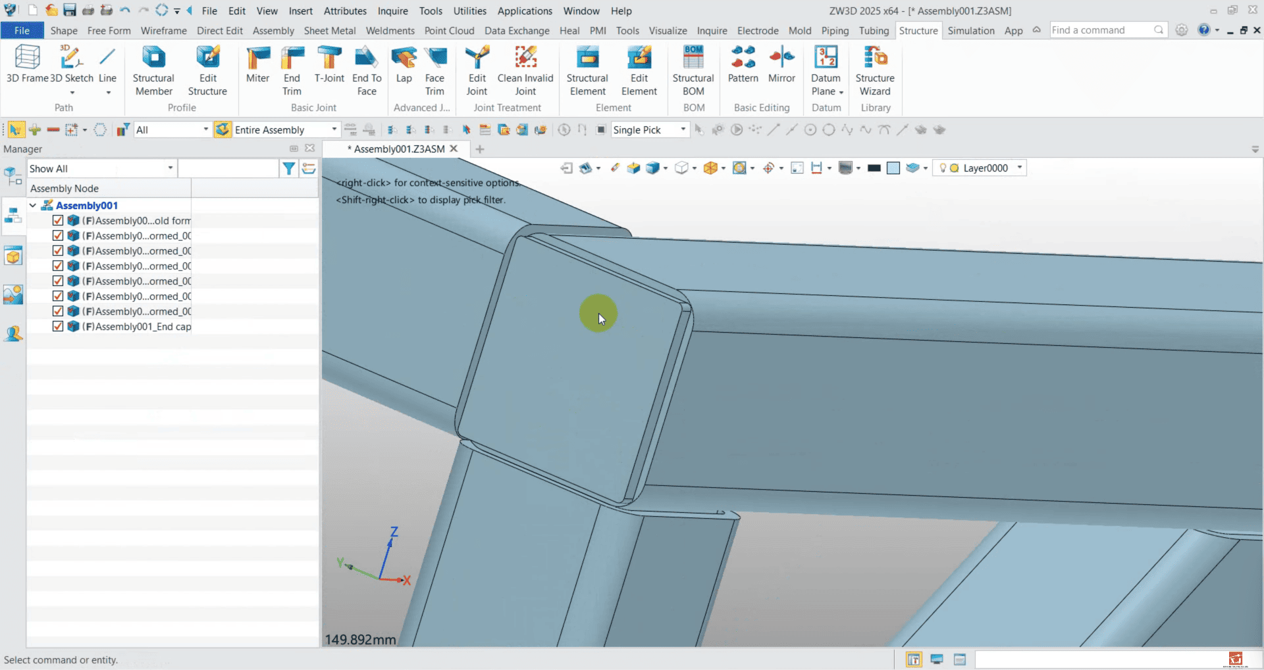The width and height of the screenshot is (1264, 670).
Task: Open the Single Pick dropdown
Action: [683, 130]
